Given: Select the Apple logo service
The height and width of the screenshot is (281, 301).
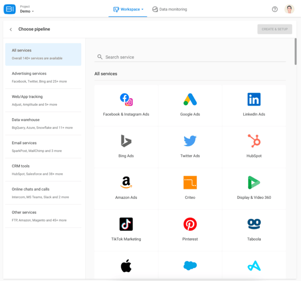Looking at the screenshot, I should pos(126,266).
